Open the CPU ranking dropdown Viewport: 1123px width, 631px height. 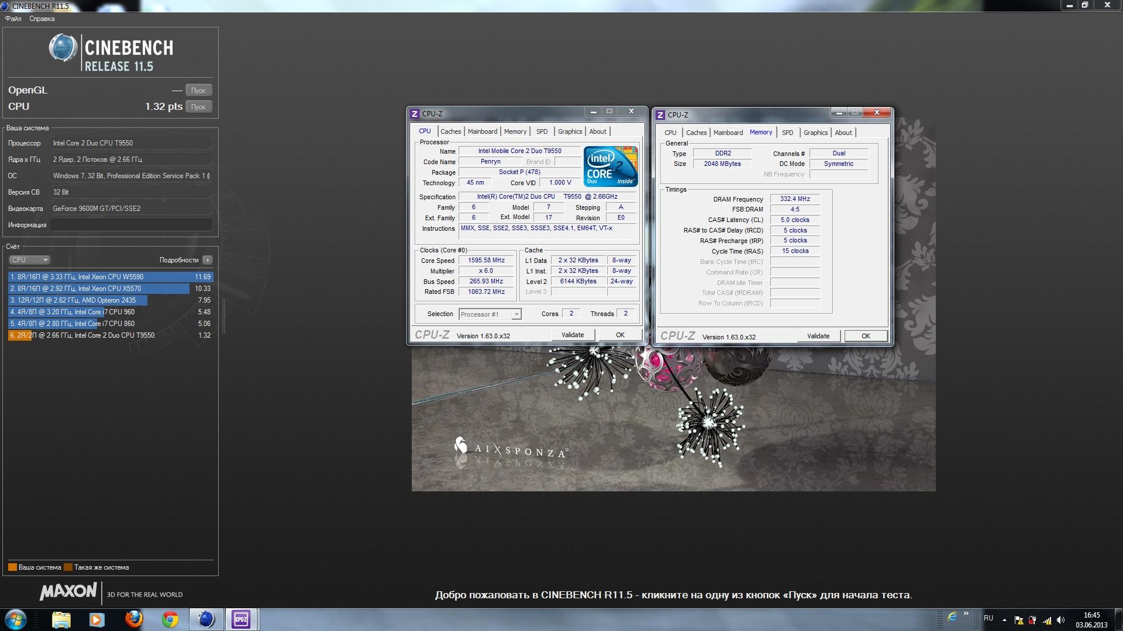click(x=29, y=260)
